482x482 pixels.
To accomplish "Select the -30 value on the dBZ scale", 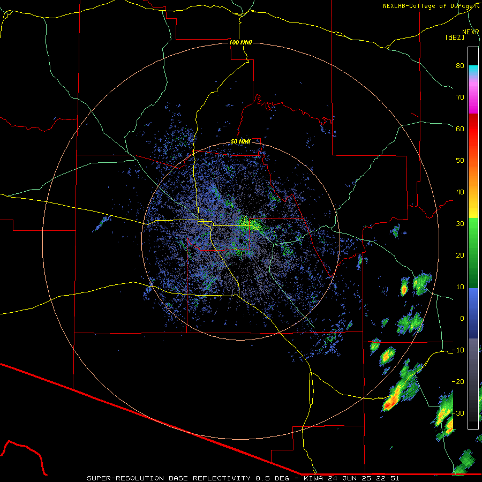I will 458,413.
